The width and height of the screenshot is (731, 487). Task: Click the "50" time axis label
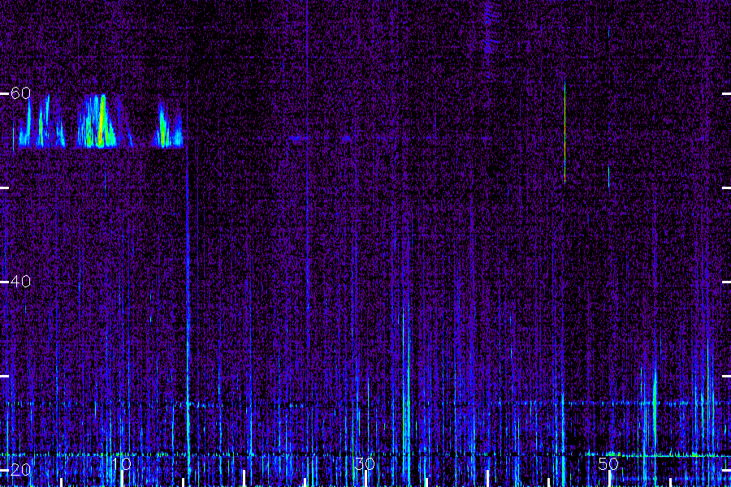tap(608, 463)
